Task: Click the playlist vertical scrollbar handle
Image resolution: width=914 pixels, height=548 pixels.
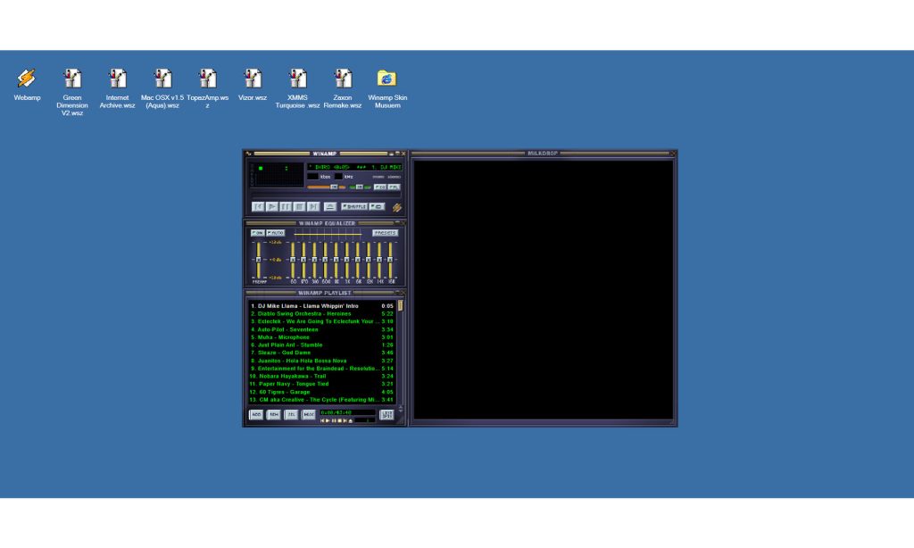Action: (x=401, y=305)
